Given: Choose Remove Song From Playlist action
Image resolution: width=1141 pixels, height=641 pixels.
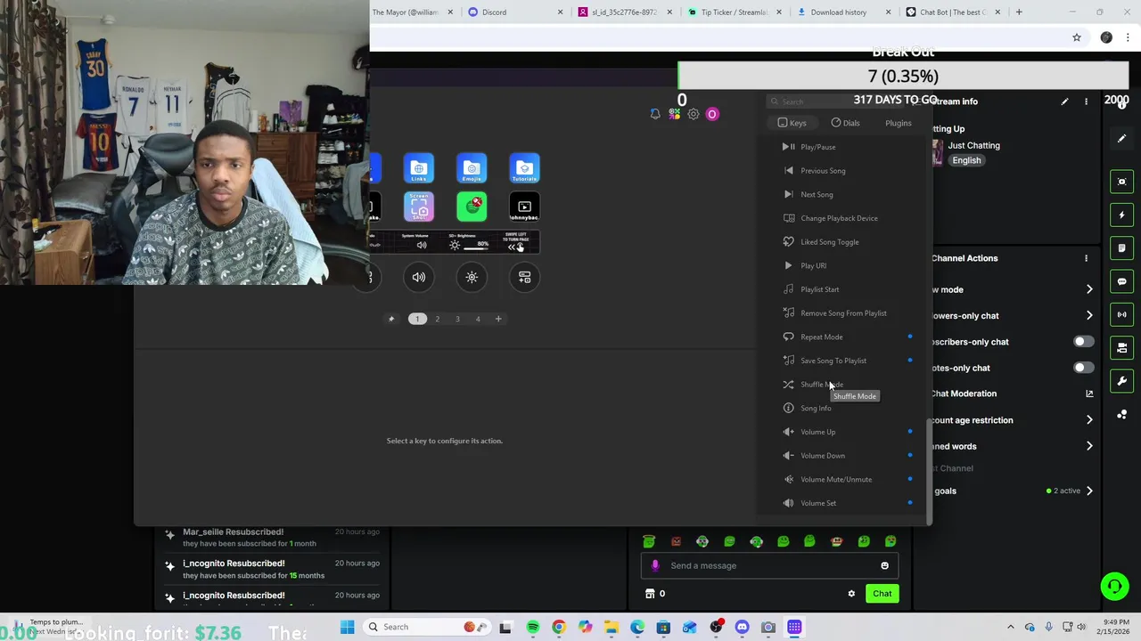Looking at the screenshot, I should click(x=843, y=313).
